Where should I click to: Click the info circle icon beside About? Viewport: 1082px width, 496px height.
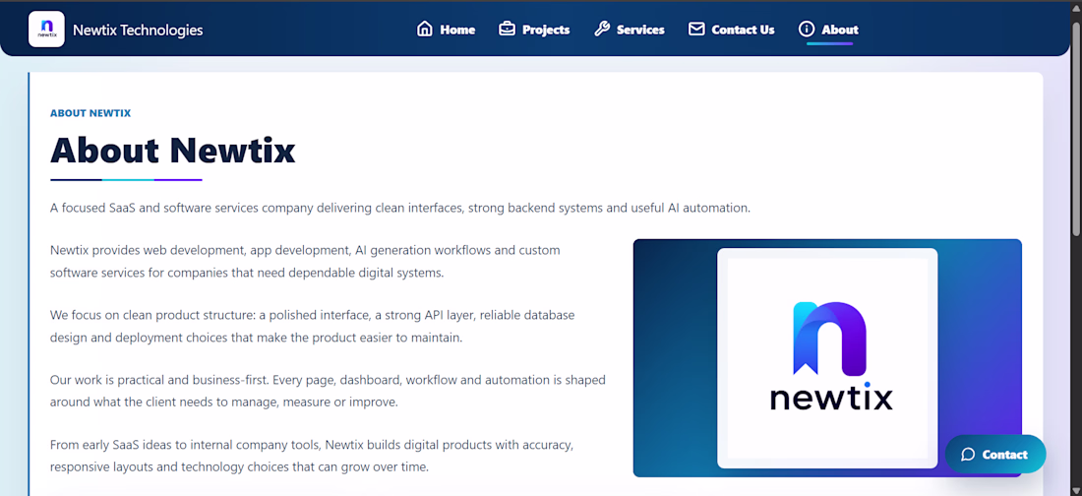807,29
